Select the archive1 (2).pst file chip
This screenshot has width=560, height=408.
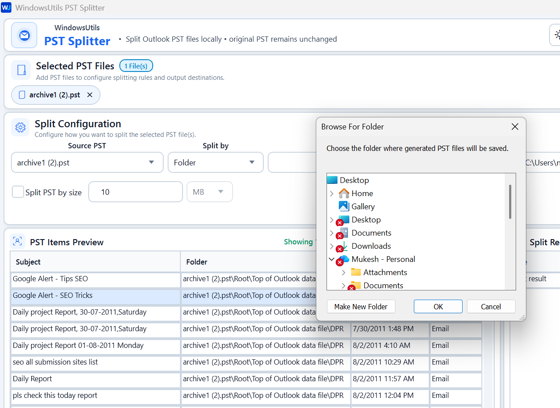coord(56,95)
